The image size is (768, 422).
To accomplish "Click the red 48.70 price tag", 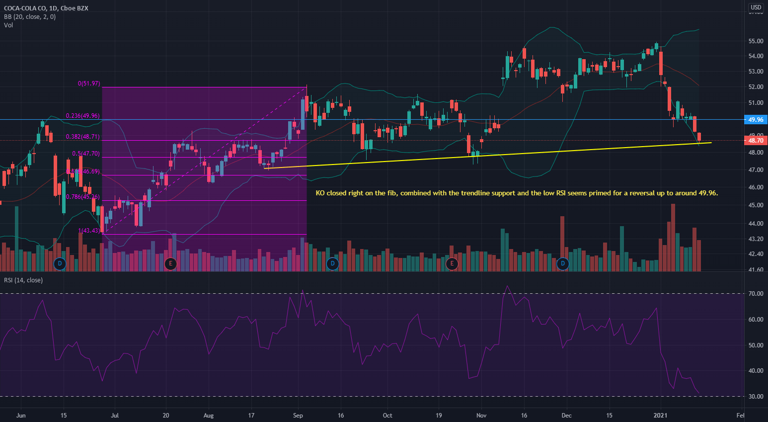I will coord(756,141).
